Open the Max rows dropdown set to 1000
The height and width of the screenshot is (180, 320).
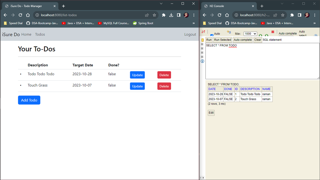point(250,33)
